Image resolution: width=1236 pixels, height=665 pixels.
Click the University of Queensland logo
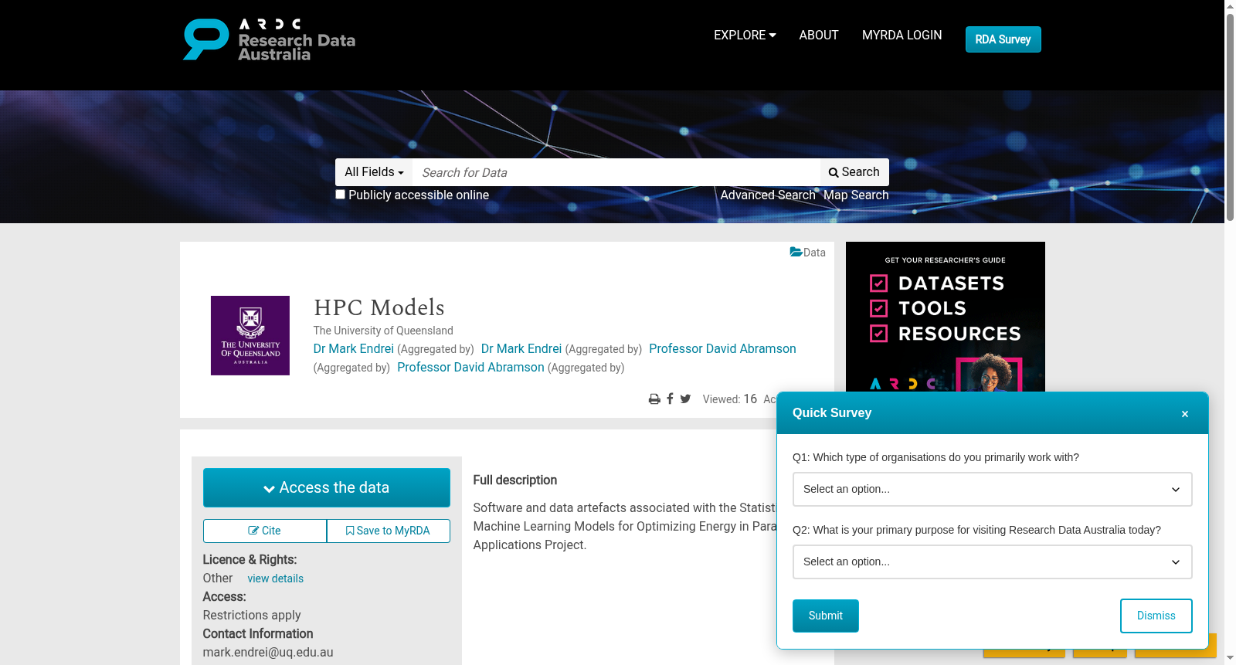(250, 335)
